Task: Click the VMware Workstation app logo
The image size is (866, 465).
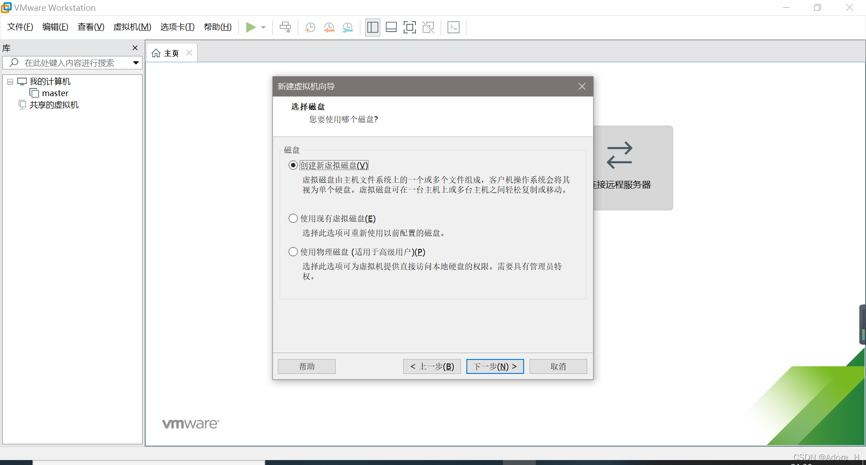Action: point(6,8)
